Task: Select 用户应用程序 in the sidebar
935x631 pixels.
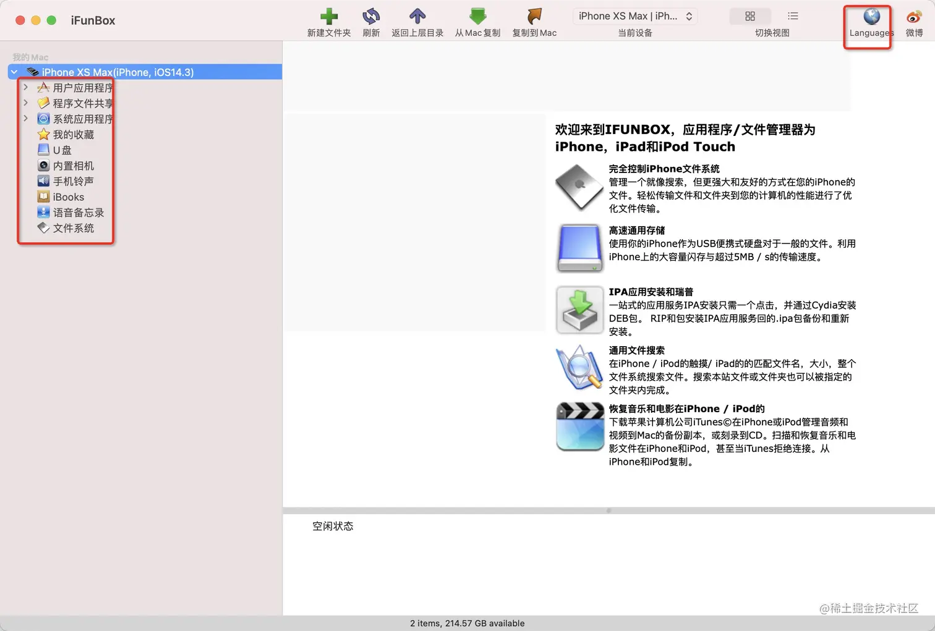Action: (82, 88)
